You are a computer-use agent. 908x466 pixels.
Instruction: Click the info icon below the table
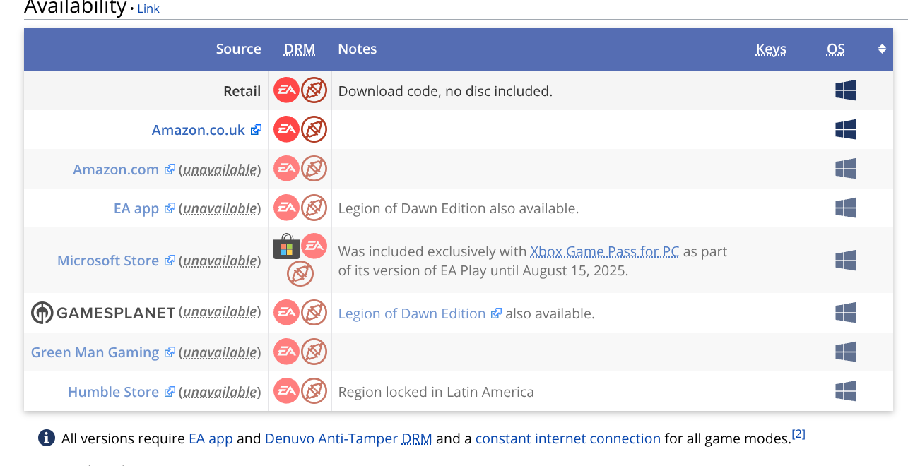coord(46,438)
